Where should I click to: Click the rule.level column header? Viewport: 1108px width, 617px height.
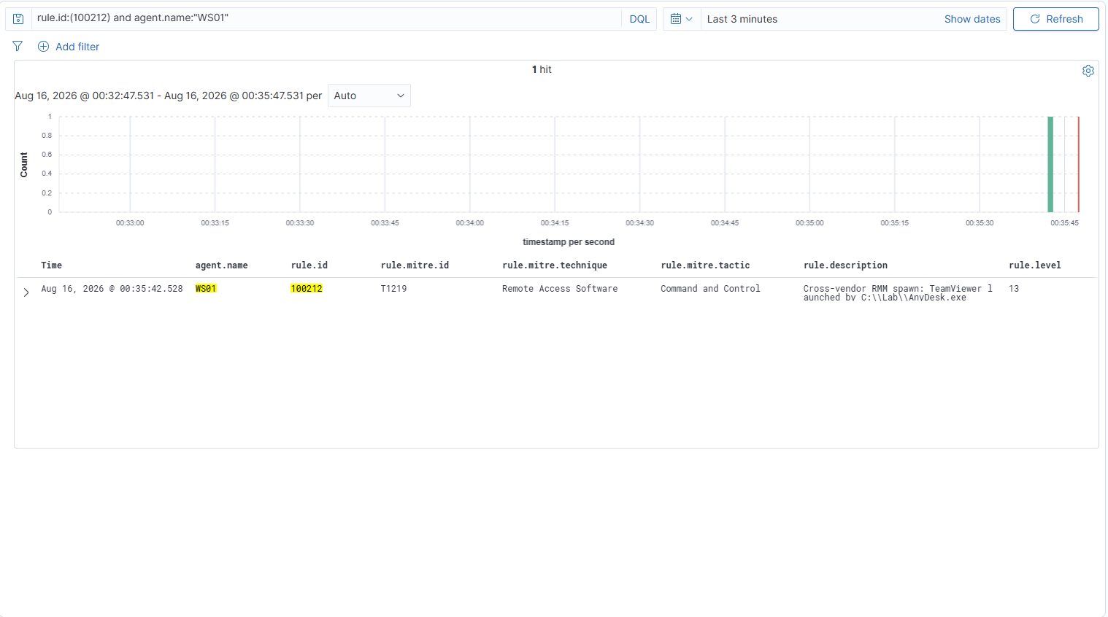click(x=1034, y=265)
